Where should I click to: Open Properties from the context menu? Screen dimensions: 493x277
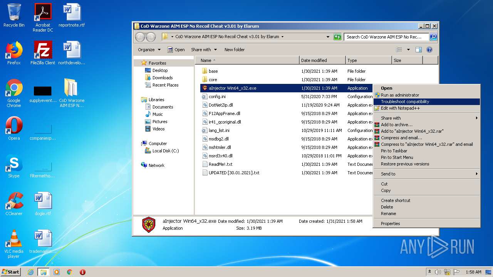coord(427,224)
